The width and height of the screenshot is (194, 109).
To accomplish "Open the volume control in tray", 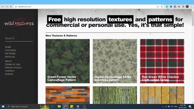I will tap(172, 106).
